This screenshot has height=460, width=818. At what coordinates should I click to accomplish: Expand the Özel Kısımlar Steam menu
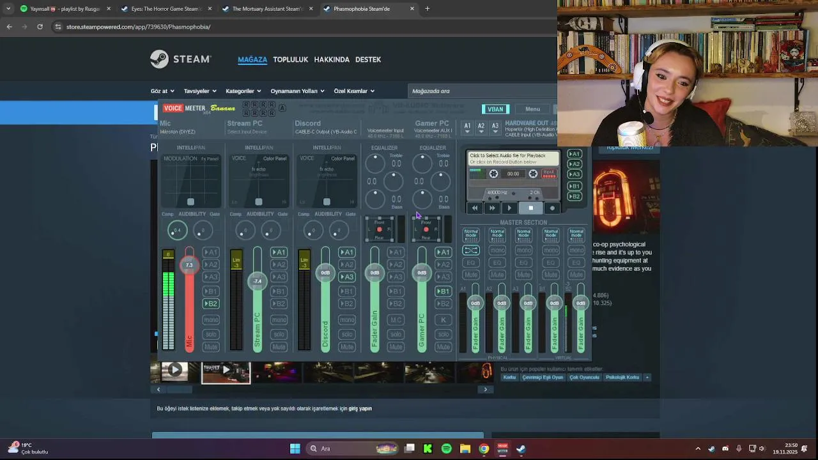click(x=354, y=91)
